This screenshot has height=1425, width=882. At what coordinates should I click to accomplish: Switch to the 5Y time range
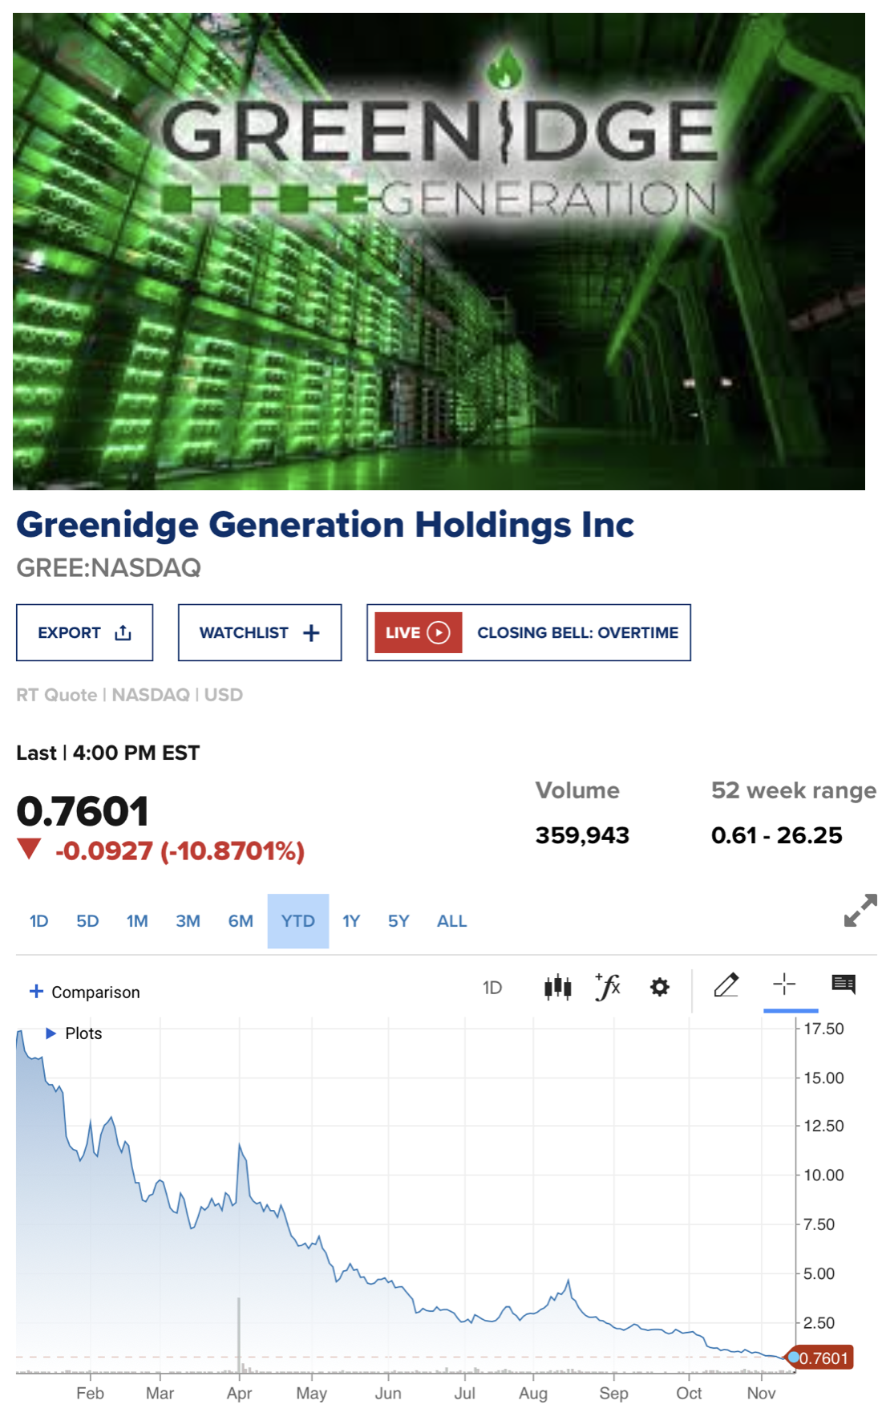click(399, 921)
